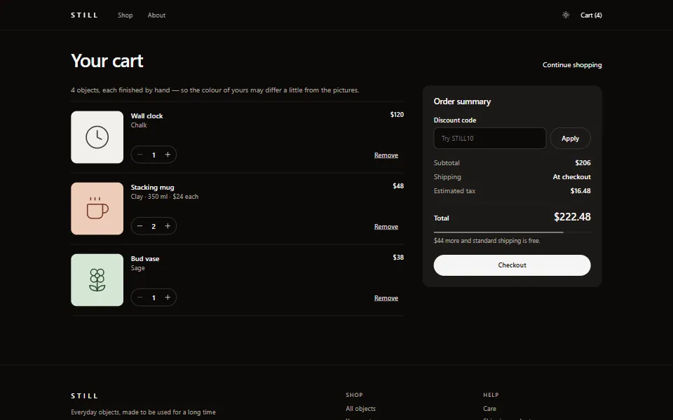Screen dimensions: 673x420
Task: Click the Order summary heading
Action: (x=462, y=101)
